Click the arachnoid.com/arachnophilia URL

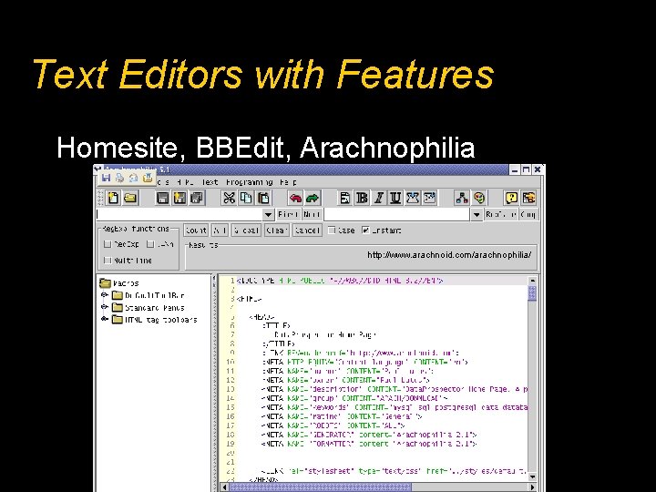coord(449,255)
